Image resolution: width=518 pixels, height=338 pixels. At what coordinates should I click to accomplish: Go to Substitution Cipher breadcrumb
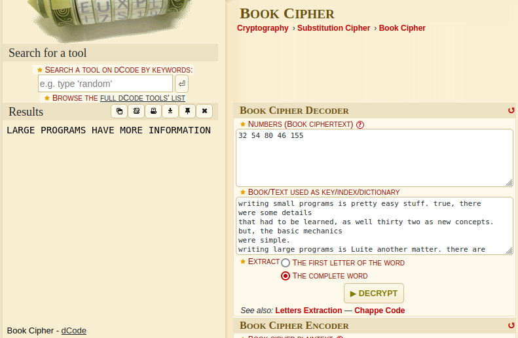pos(333,28)
